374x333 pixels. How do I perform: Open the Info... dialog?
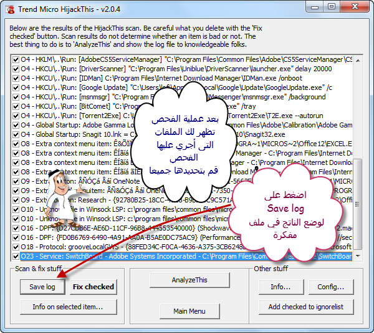(281, 287)
